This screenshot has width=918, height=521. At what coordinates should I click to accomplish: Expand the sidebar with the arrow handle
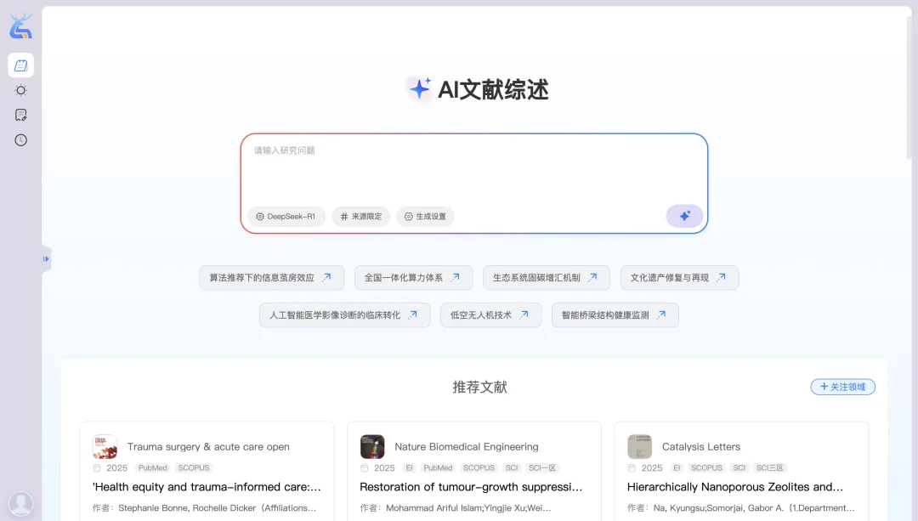[x=46, y=258]
